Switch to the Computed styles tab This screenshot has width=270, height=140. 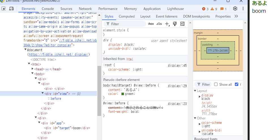[x=127, y=16]
